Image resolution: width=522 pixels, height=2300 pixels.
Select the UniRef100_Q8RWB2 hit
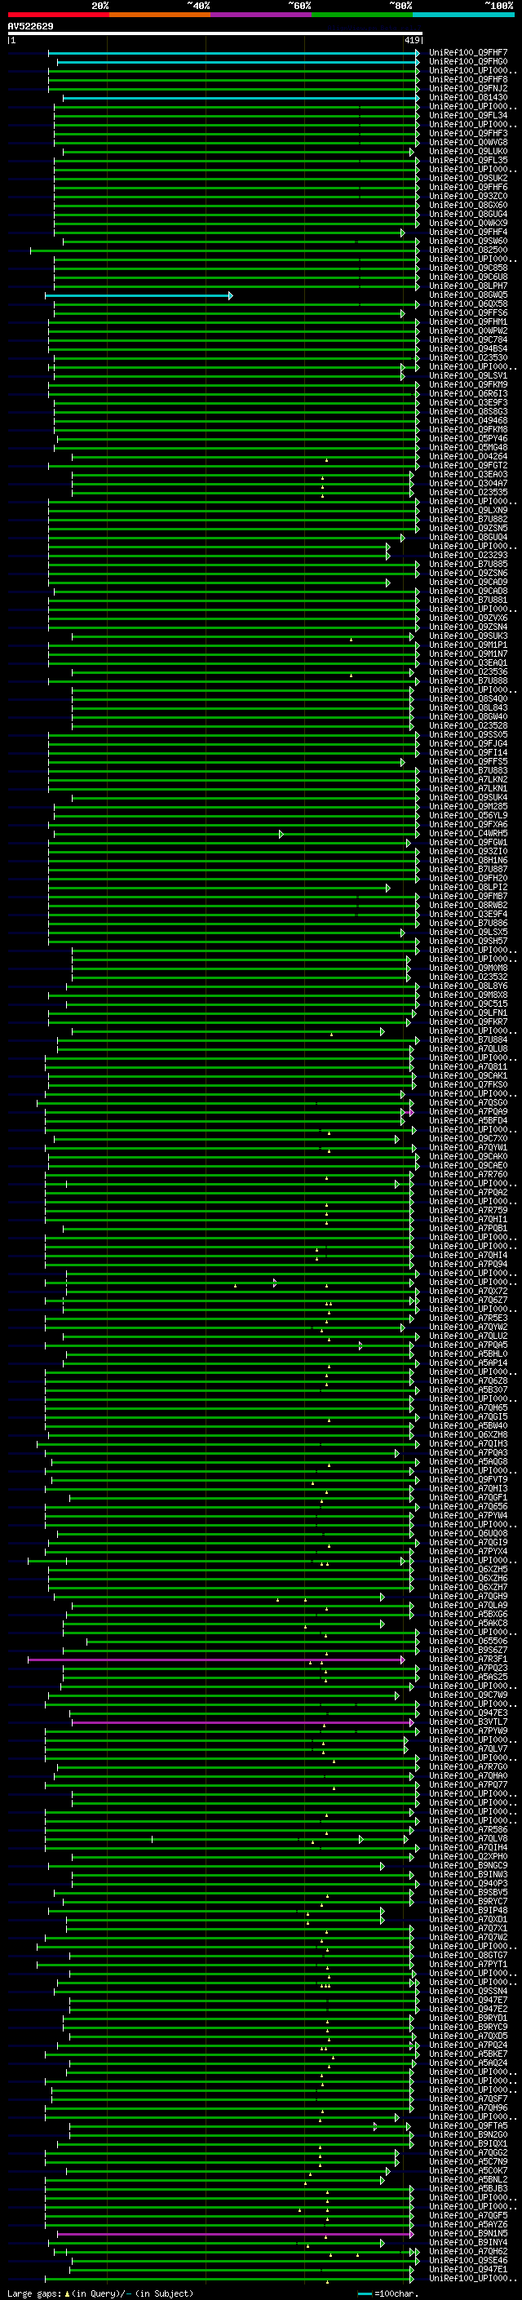[468, 906]
